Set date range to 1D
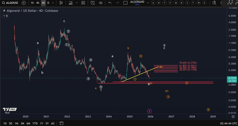238x126 pixels. tap(5, 124)
